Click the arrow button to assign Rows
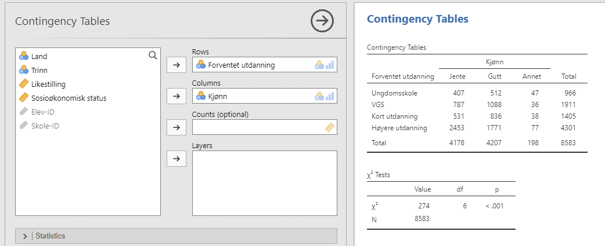The height and width of the screenshot is (246, 605). click(176, 65)
